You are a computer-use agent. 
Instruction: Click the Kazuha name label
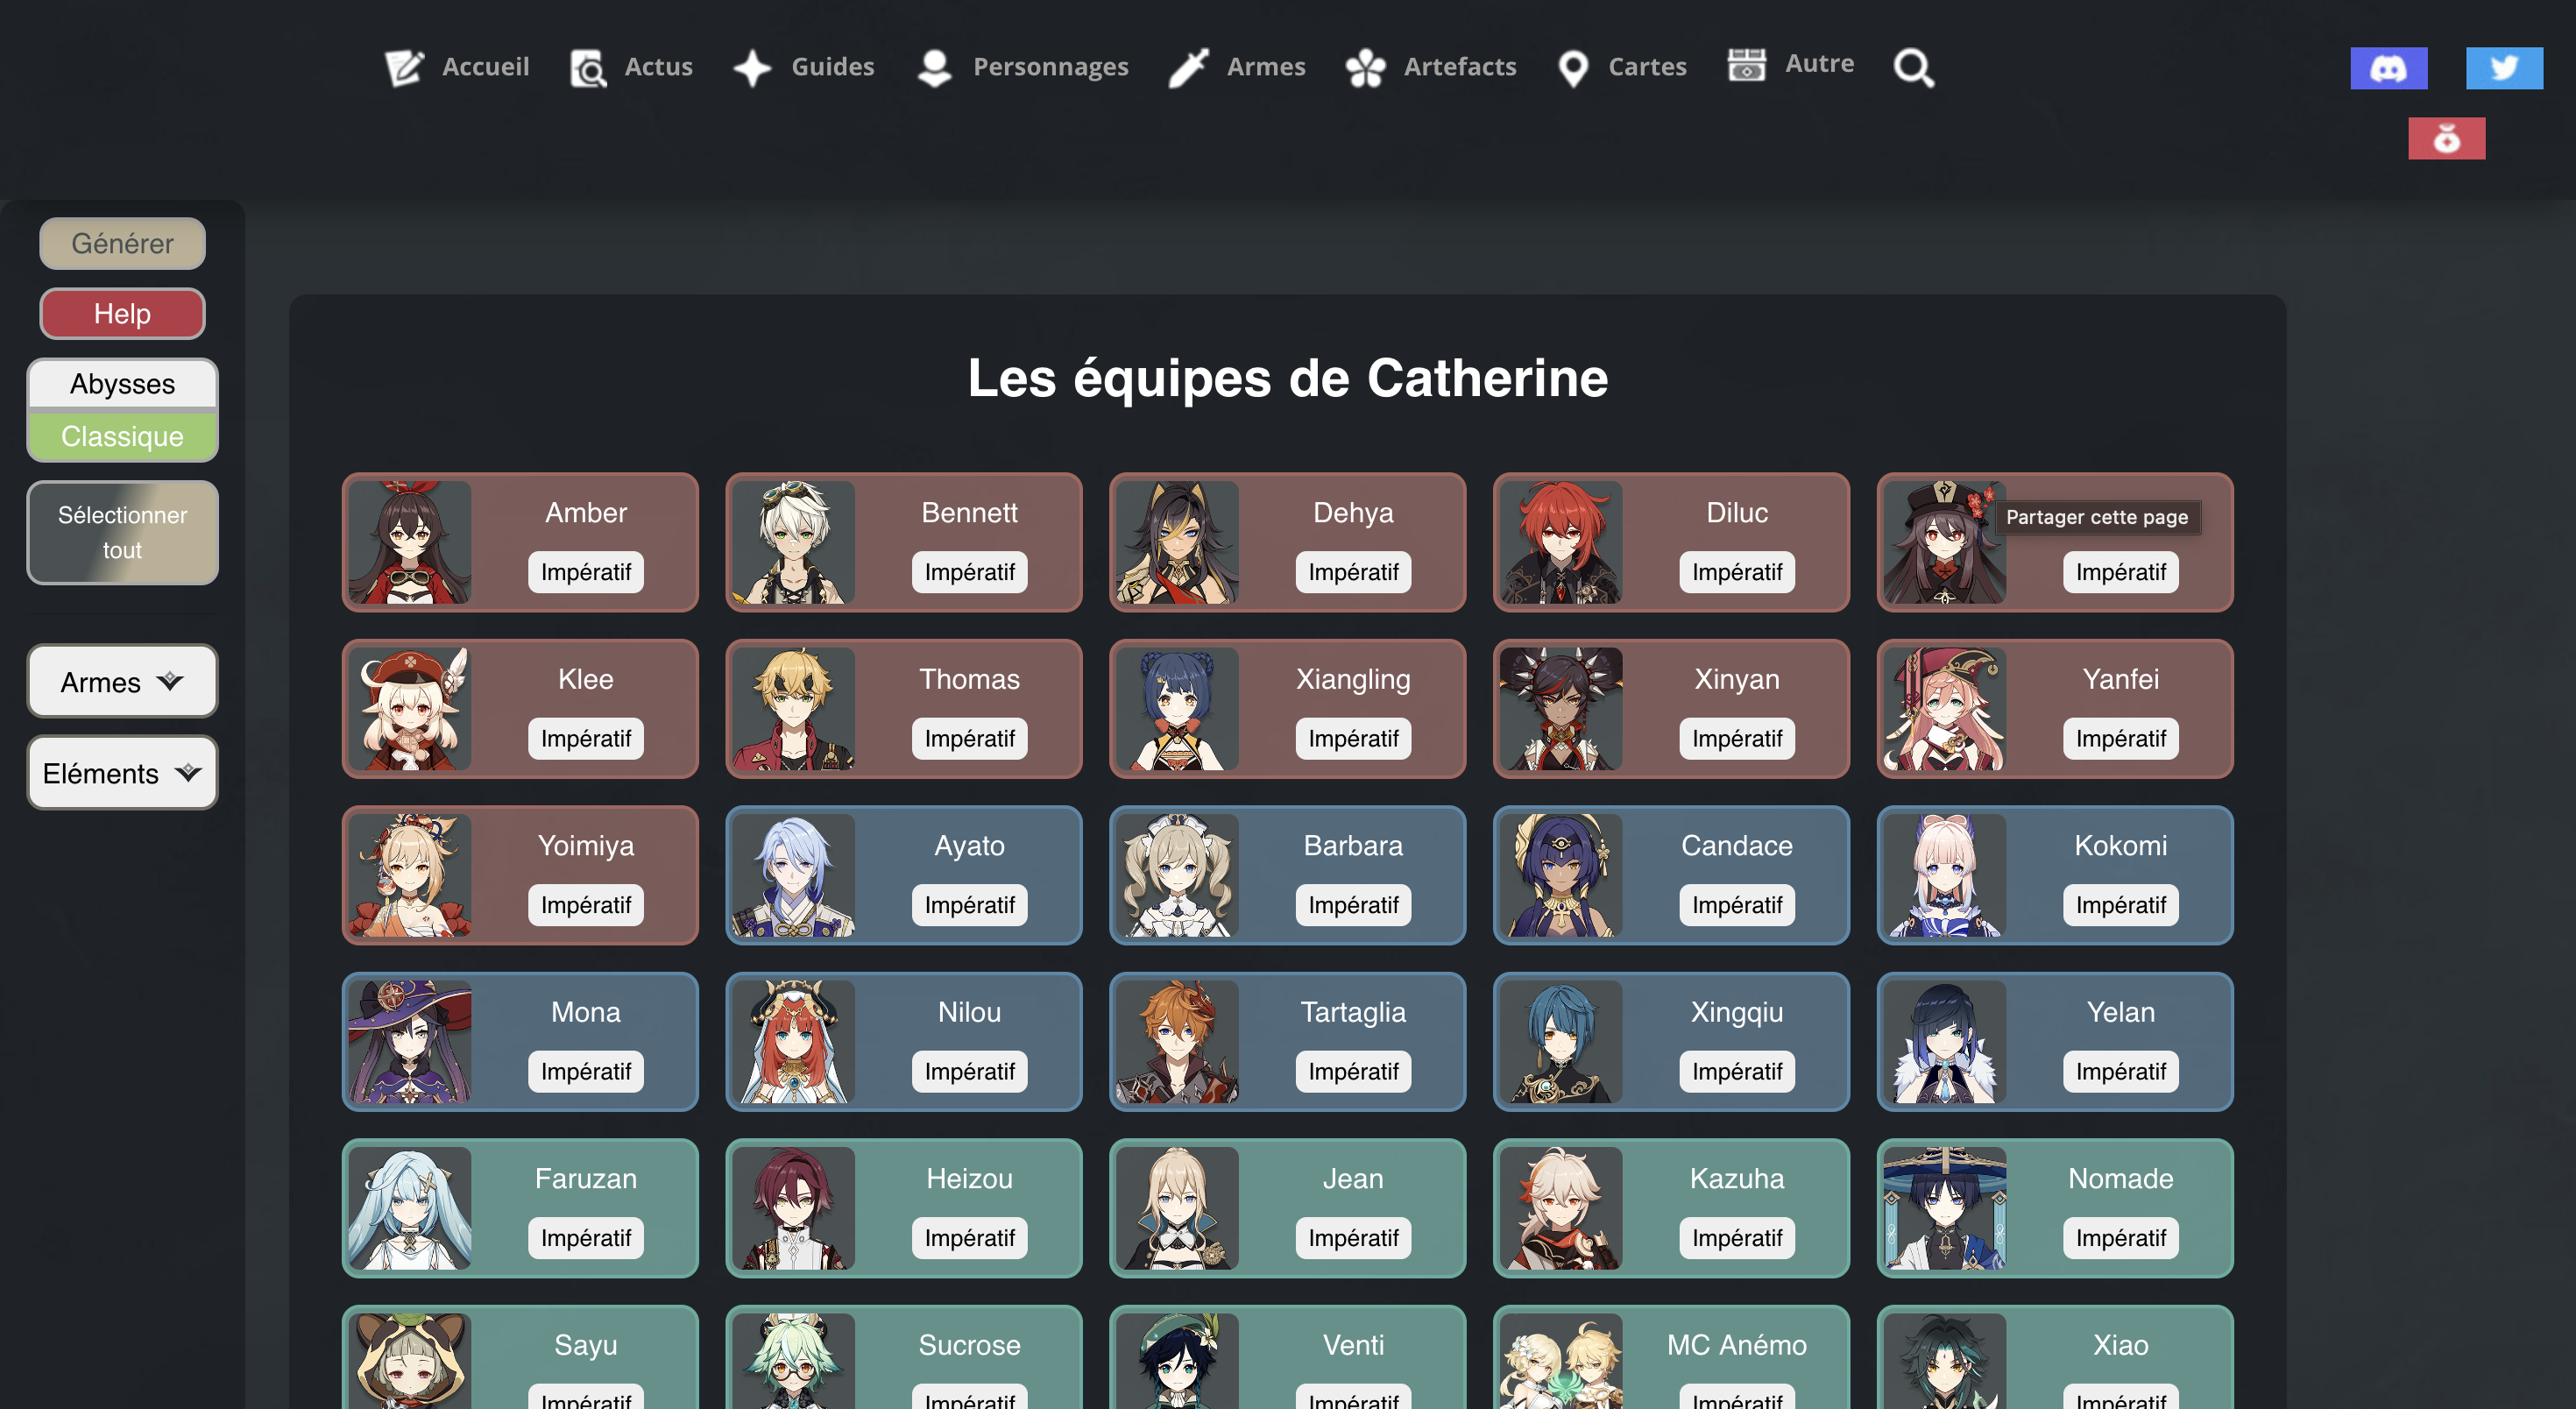coord(1737,1178)
